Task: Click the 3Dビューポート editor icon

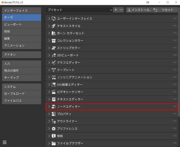Action: 54,55
